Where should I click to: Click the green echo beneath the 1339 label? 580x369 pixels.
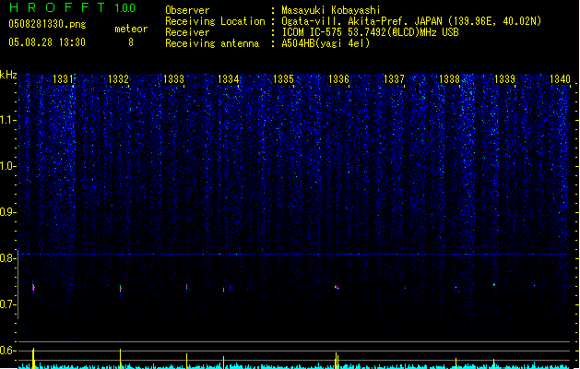pos(494,285)
